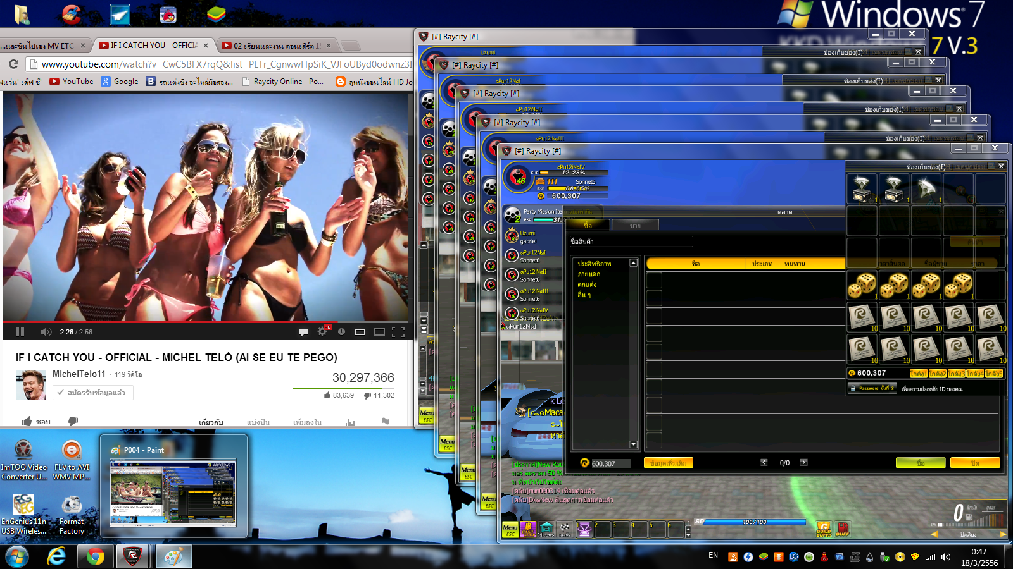Open the Cash Shop icon
This screenshot has width=1013, height=569.
pyautogui.click(x=529, y=529)
